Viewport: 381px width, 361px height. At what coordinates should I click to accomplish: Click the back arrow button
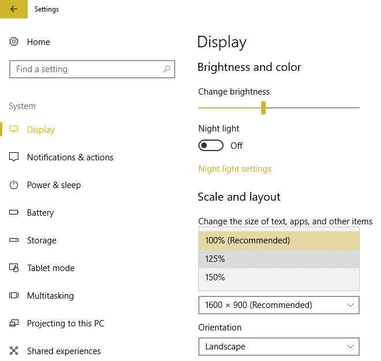14,9
